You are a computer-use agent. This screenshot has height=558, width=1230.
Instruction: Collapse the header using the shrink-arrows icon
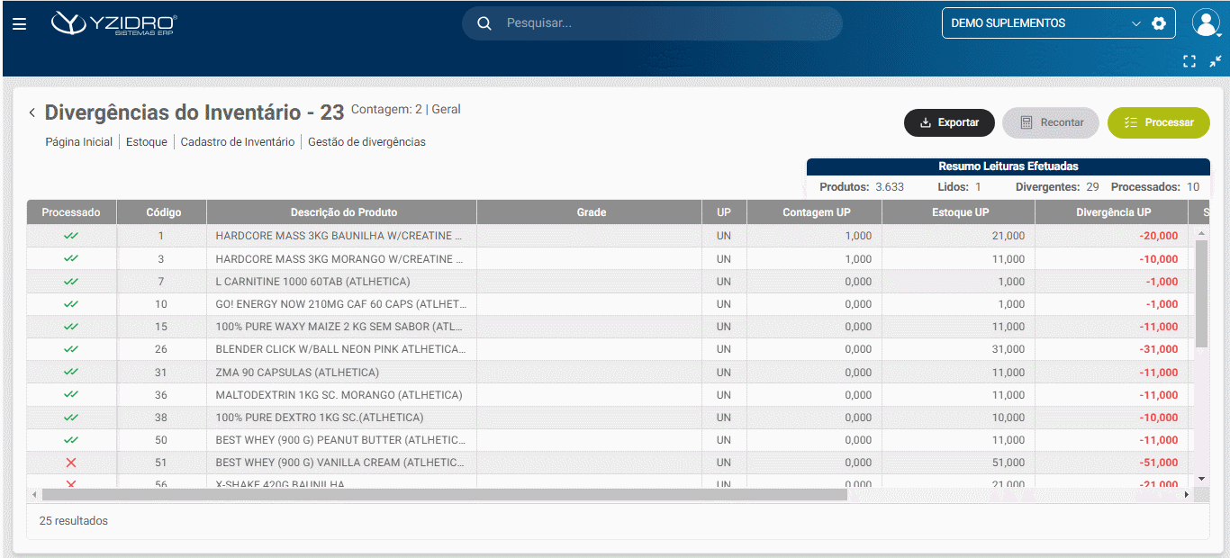(x=1216, y=61)
